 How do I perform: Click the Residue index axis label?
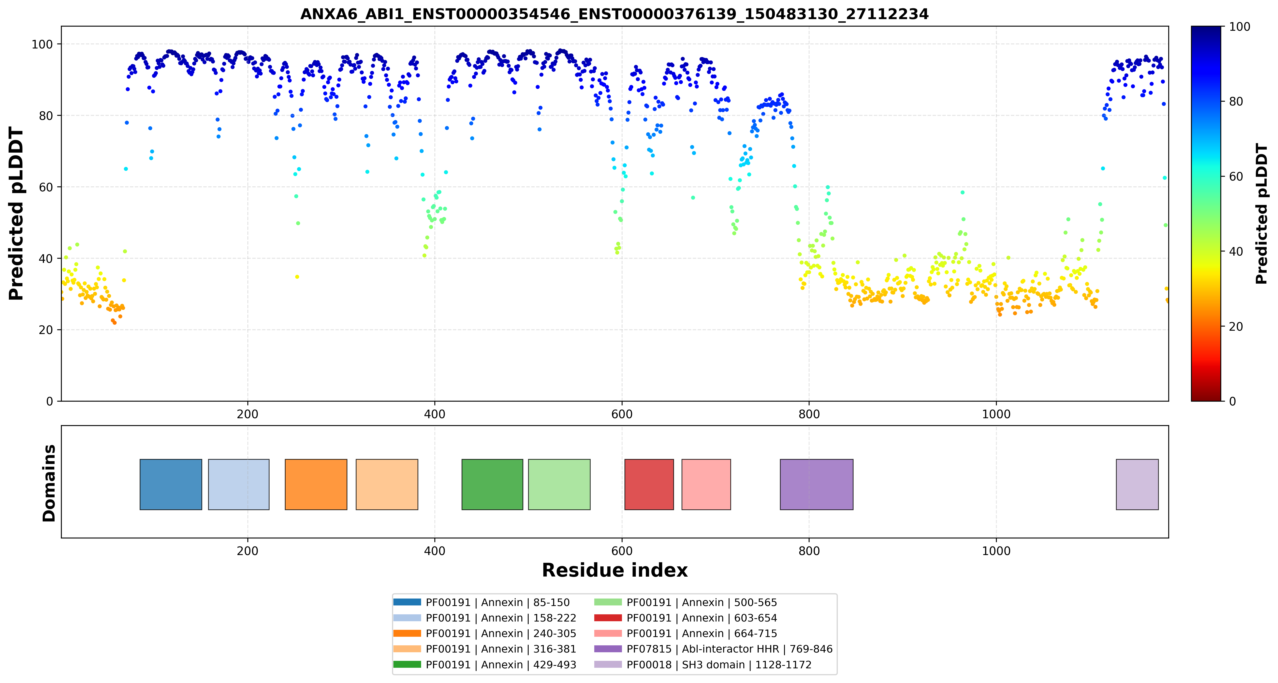click(x=615, y=570)
